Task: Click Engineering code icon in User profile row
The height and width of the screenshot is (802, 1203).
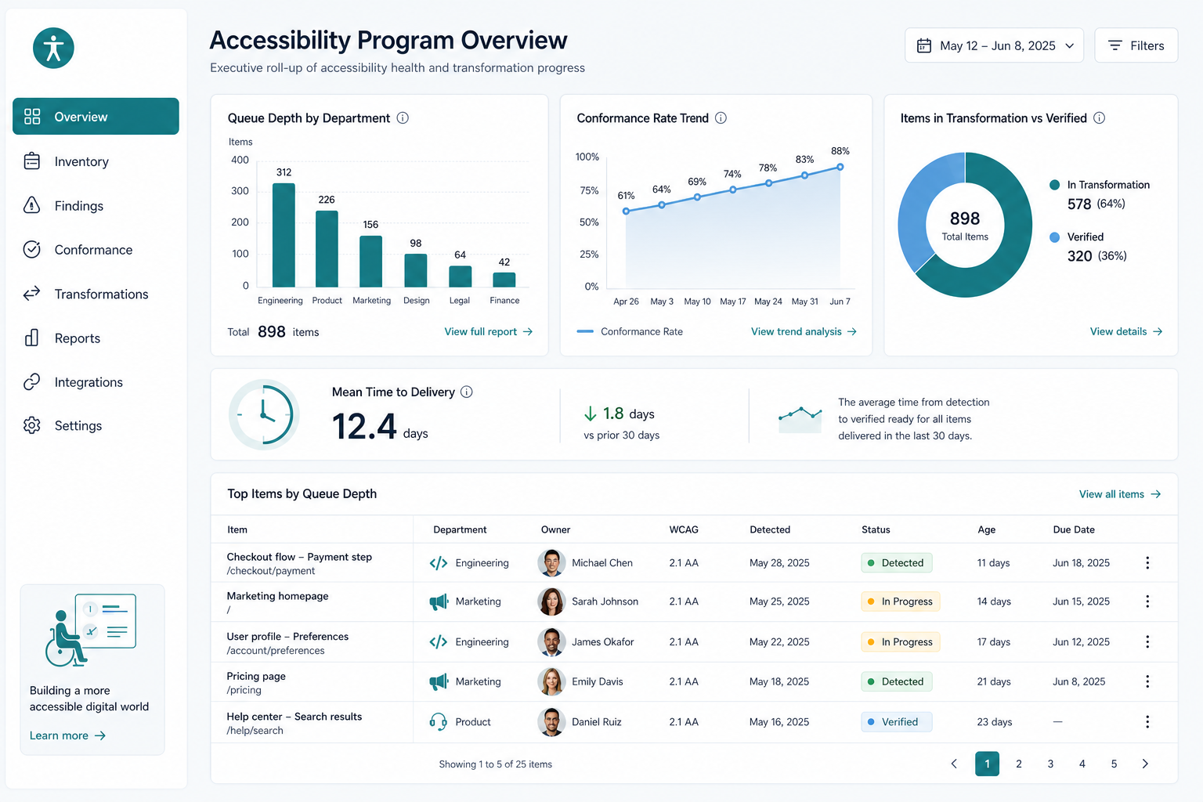Action: (x=439, y=642)
